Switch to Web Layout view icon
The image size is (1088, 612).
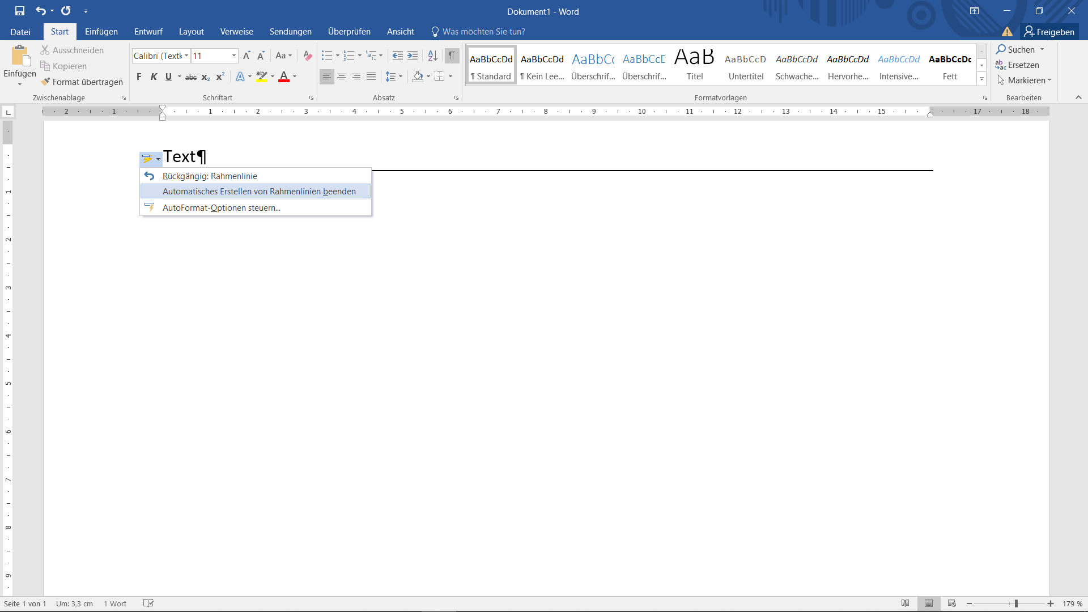[x=952, y=603]
